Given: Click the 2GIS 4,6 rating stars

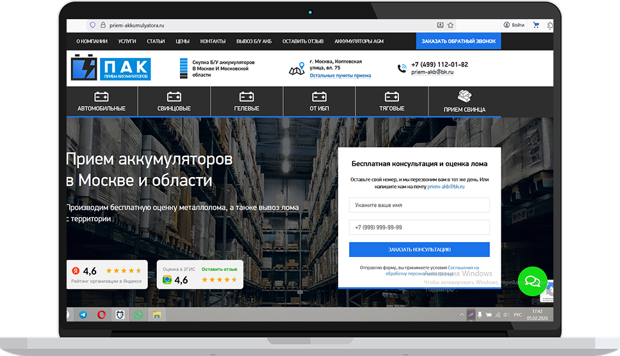Looking at the screenshot, I should 220,280.
